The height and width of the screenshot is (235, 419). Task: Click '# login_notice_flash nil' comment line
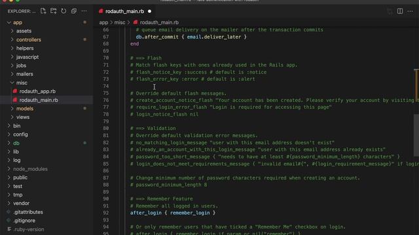tap(164, 114)
